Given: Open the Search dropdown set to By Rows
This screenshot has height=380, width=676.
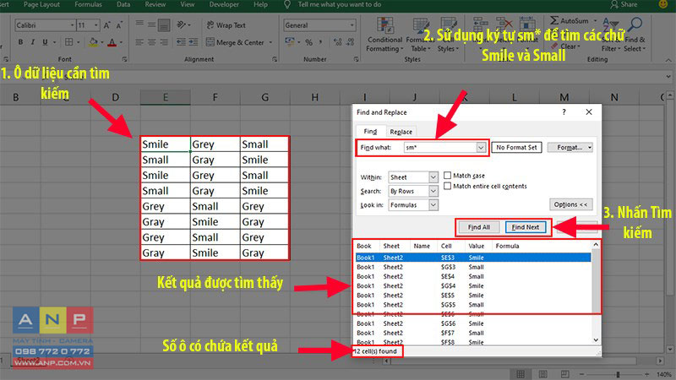Looking at the screenshot, I should (433, 191).
